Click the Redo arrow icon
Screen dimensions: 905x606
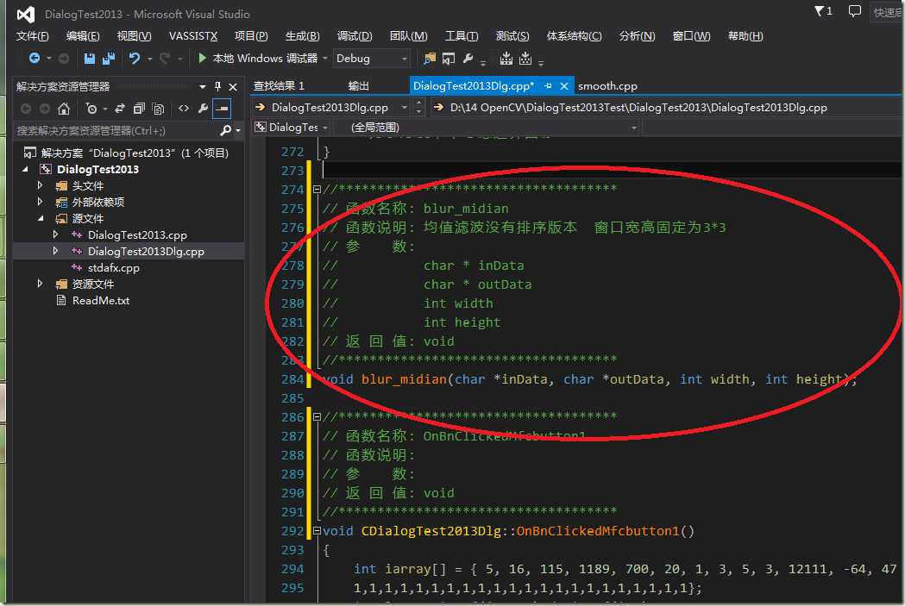(165, 59)
